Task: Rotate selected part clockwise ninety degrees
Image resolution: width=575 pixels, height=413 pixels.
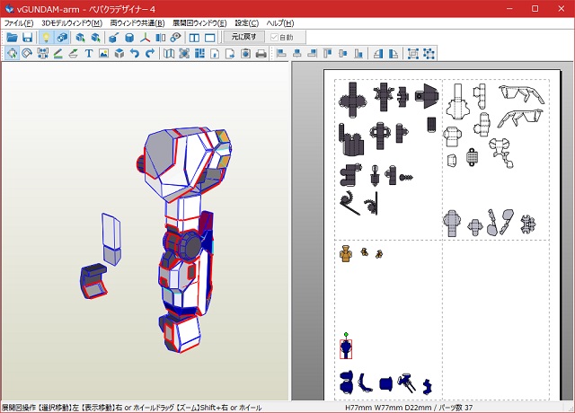Action: 394,54
